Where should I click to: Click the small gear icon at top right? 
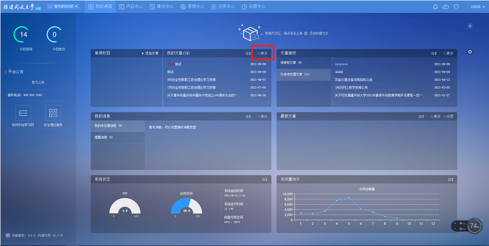coord(470,26)
